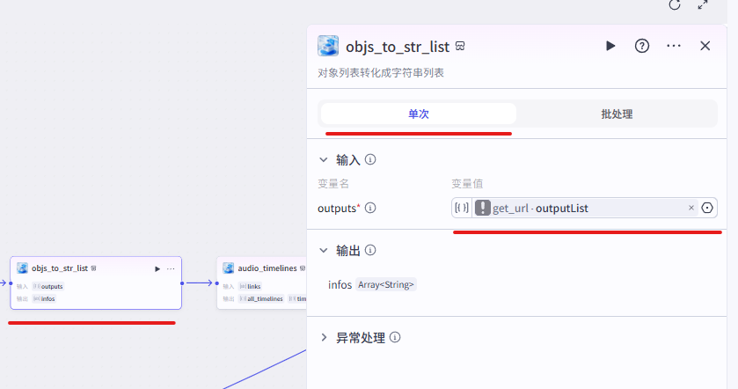Click output port of objs_to_str_list node
Viewport: 738px width, 389px height.
(182, 283)
